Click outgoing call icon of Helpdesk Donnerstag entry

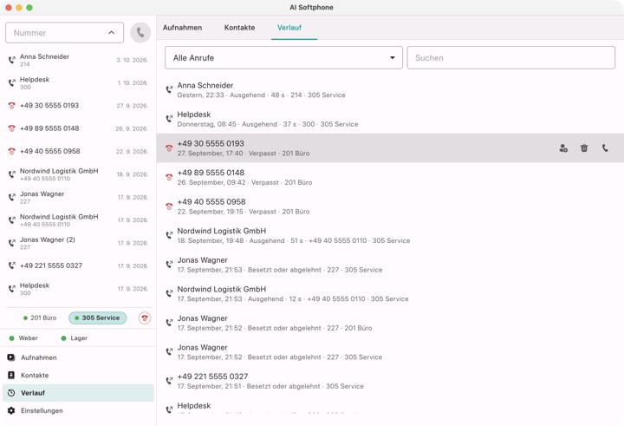[169, 119]
